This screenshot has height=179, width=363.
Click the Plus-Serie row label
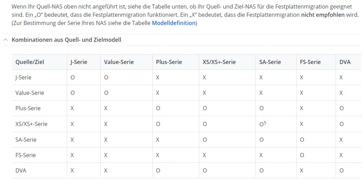pyautogui.click(x=28, y=108)
